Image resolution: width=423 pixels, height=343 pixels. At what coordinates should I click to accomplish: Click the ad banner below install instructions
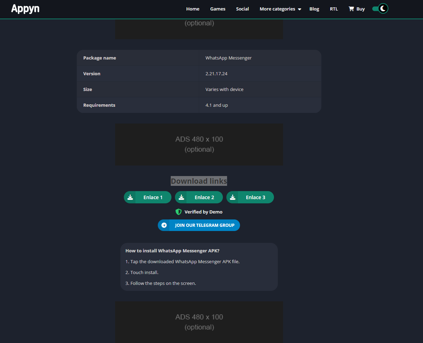199,322
